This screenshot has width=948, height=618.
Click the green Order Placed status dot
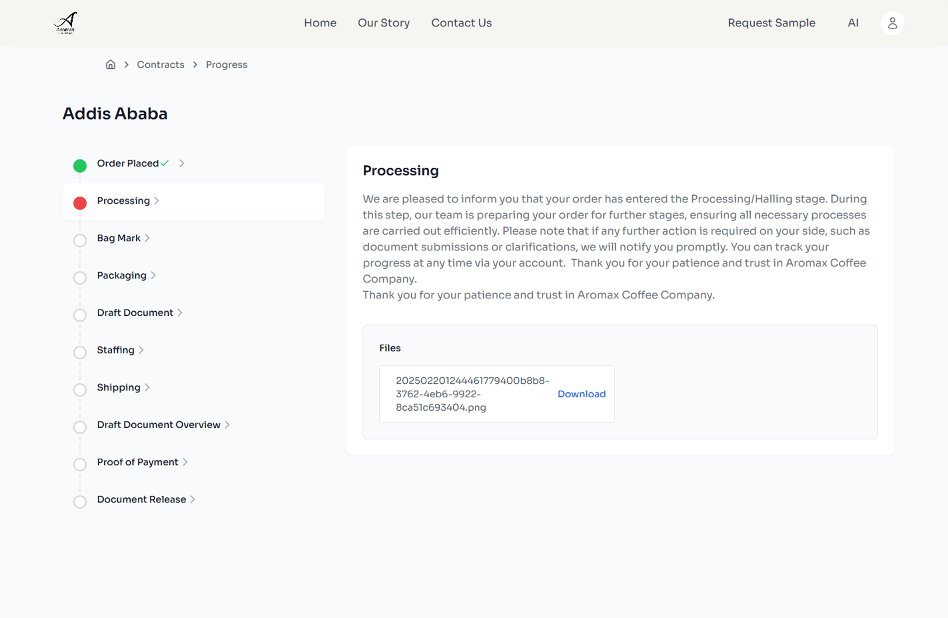[80, 165]
